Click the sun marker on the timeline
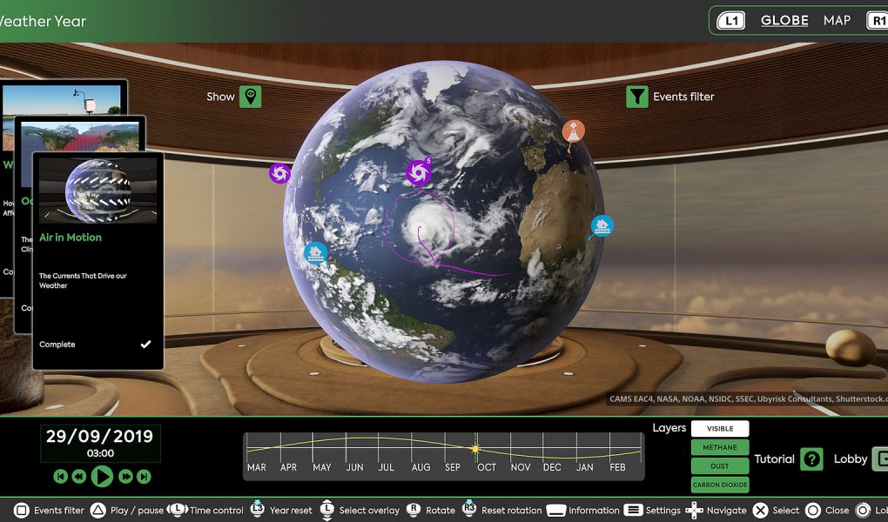The width and height of the screenshot is (888, 522). pyautogui.click(x=475, y=449)
